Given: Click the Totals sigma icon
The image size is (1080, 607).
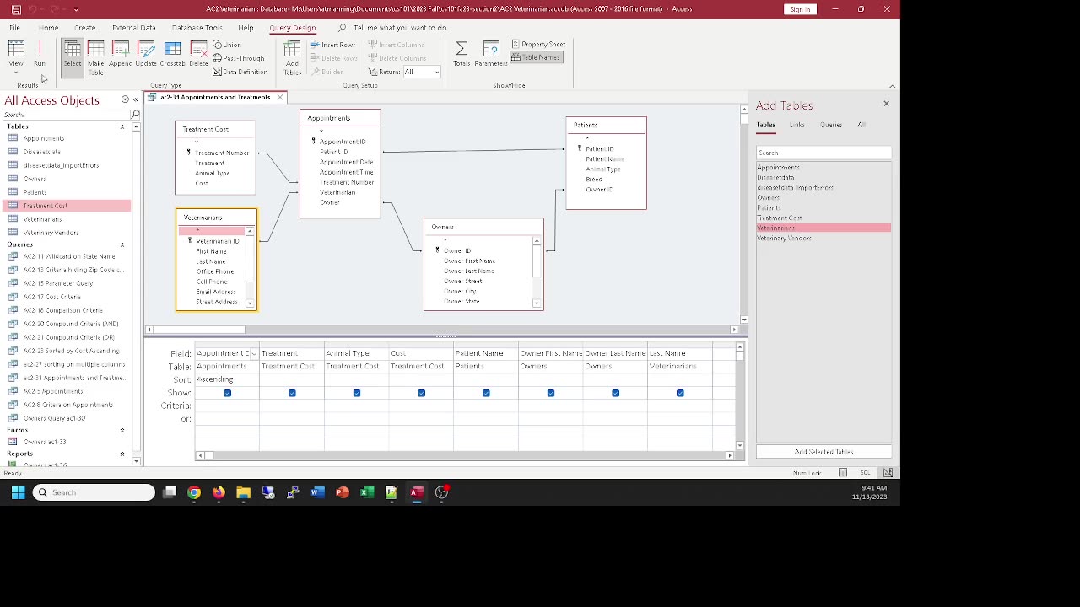Looking at the screenshot, I should click(x=462, y=54).
